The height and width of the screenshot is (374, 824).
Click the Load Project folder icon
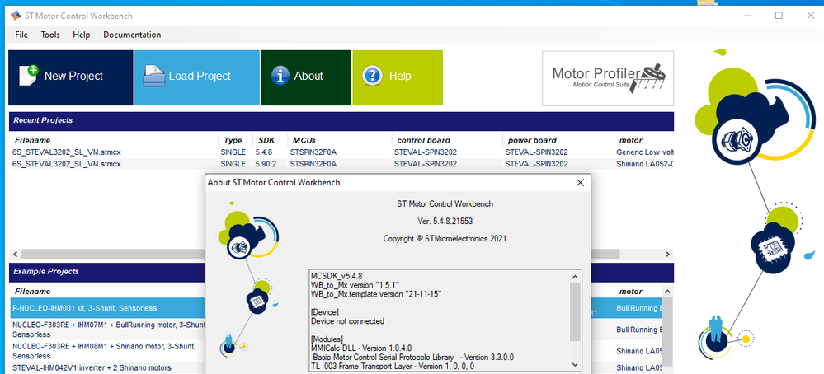pyautogui.click(x=154, y=76)
